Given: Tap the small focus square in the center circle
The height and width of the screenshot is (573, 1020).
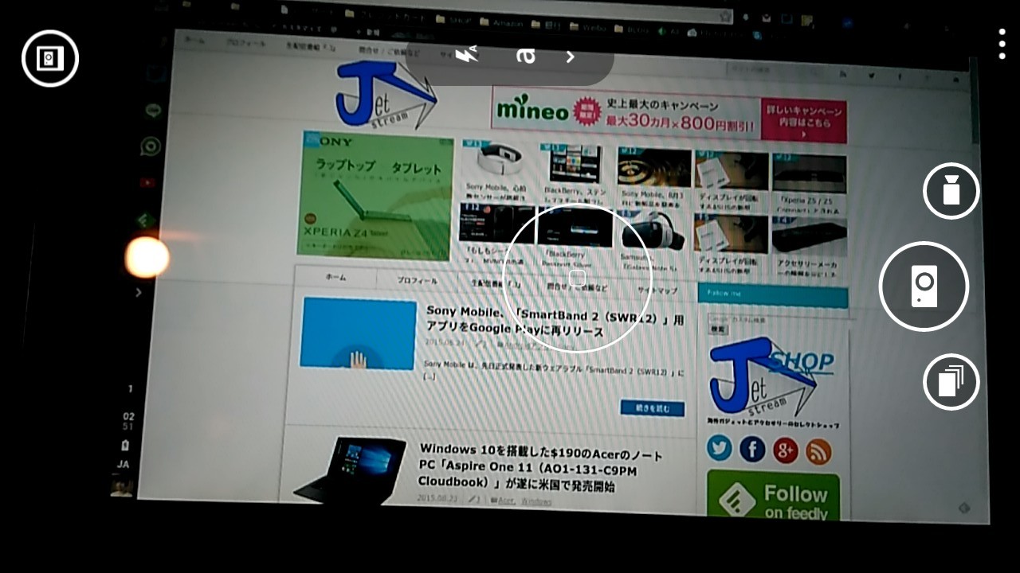Looking at the screenshot, I should coord(578,278).
